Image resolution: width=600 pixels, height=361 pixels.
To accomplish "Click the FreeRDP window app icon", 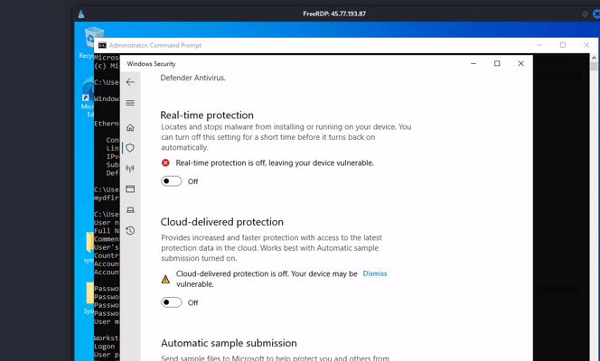I will click(x=81, y=14).
